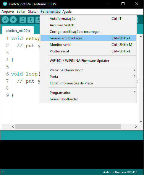Image resolution: width=144 pixels, height=175 pixels.
Task: Close the Arduino window
Action: (137, 4)
